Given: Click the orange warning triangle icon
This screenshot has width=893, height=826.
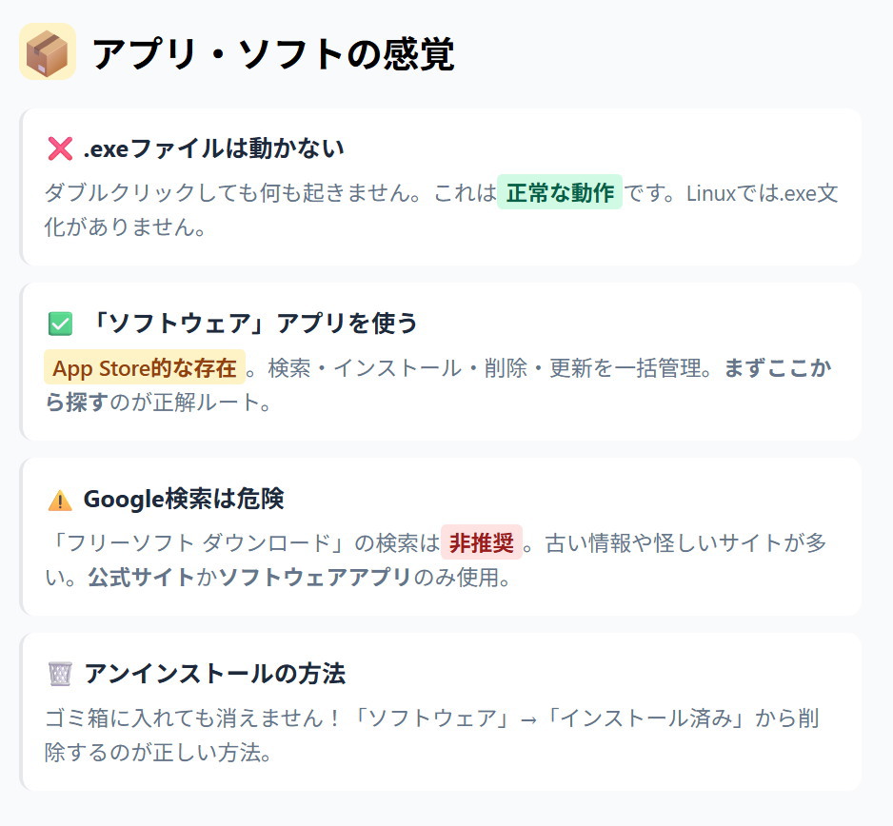Looking at the screenshot, I should point(59,500).
